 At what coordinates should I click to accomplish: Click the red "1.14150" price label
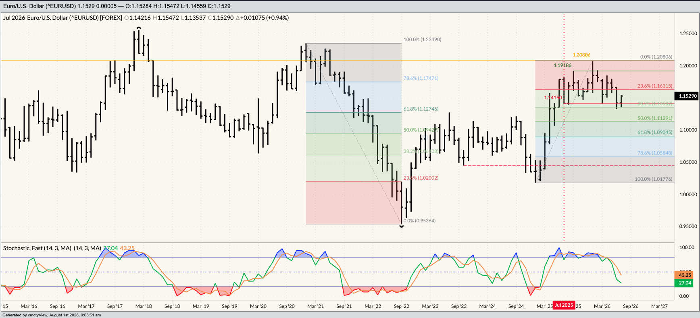click(x=553, y=98)
